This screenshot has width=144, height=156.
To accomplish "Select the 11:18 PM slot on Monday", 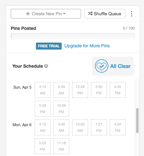I will [61, 146].
